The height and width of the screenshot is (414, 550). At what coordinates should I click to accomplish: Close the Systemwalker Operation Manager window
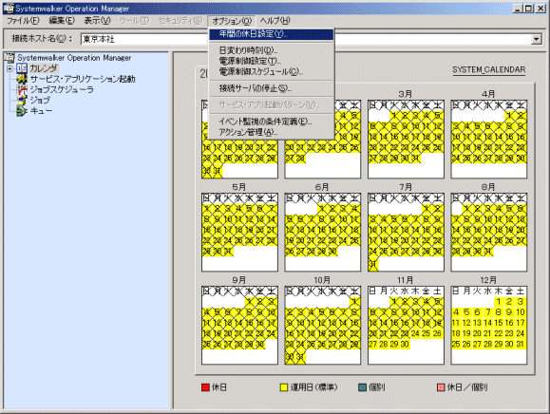[541, 9]
